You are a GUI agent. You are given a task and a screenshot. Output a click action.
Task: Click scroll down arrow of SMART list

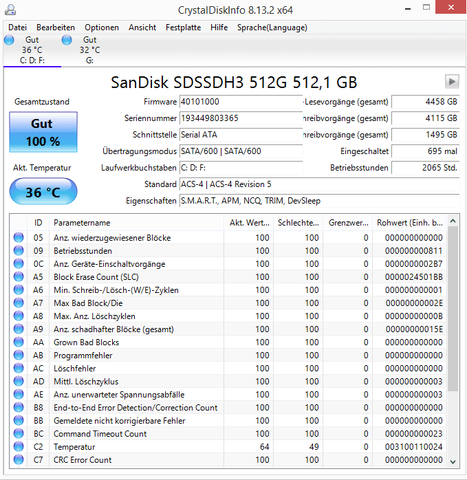(x=453, y=461)
